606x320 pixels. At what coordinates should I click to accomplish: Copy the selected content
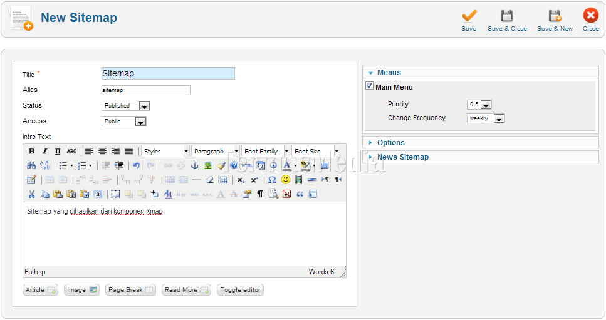coord(45,194)
